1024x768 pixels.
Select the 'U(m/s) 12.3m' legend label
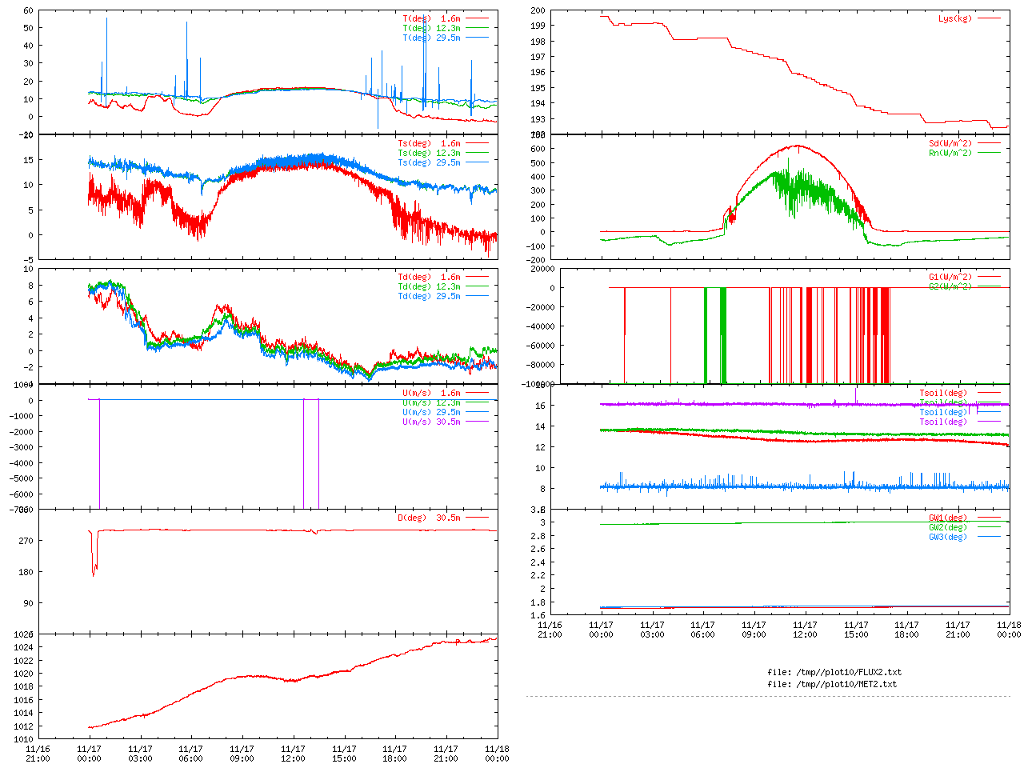coord(432,403)
